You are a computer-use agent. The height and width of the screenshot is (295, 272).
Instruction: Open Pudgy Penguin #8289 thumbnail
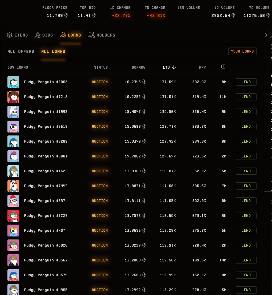tap(13, 141)
